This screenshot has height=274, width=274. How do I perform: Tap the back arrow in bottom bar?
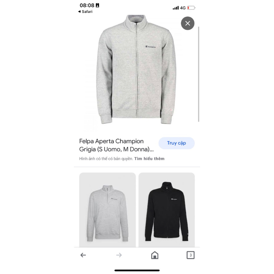83,255
